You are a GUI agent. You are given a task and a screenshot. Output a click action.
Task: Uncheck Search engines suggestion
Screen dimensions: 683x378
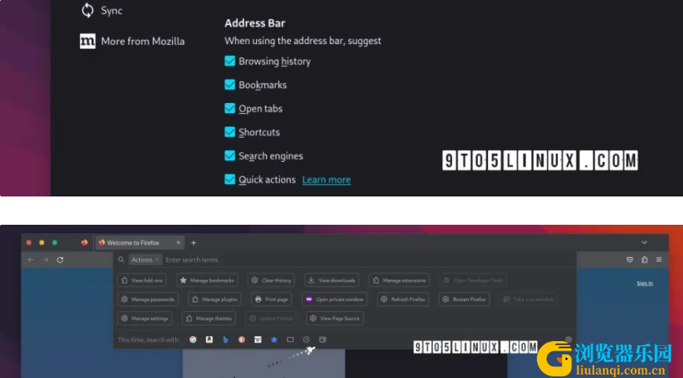point(230,156)
